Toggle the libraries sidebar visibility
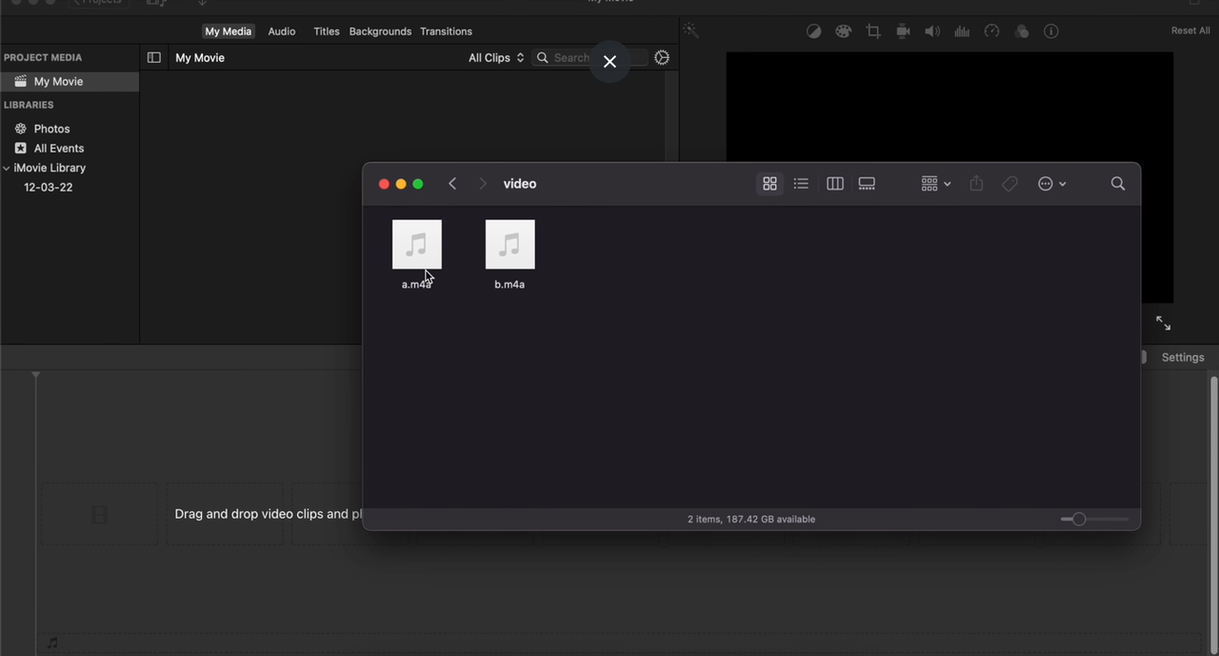 pyautogui.click(x=154, y=58)
